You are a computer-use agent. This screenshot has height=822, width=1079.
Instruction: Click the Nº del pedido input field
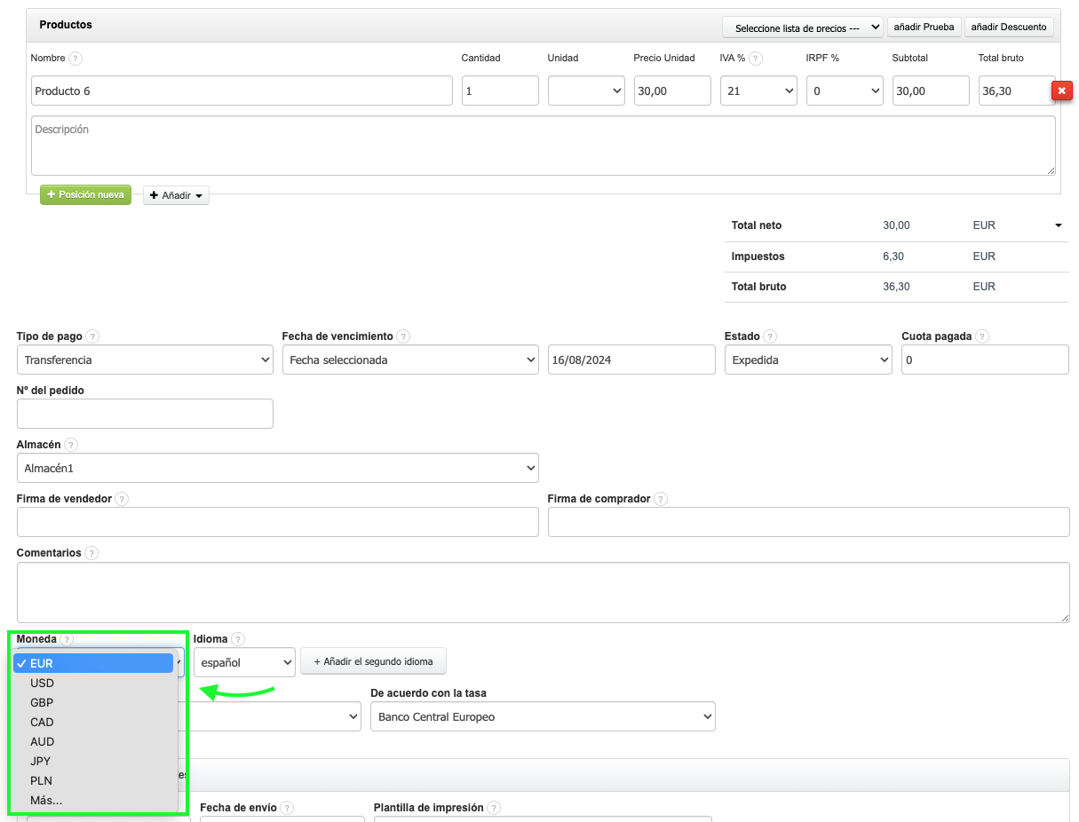pyautogui.click(x=145, y=414)
